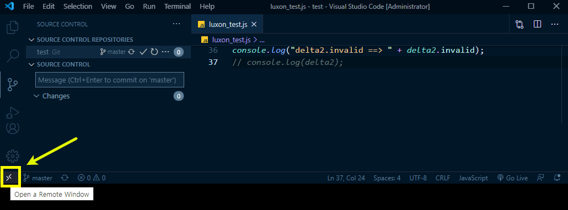Open feedback icon in status bar
Image resolution: width=568 pixels, height=210 pixels.
click(541, 178)
